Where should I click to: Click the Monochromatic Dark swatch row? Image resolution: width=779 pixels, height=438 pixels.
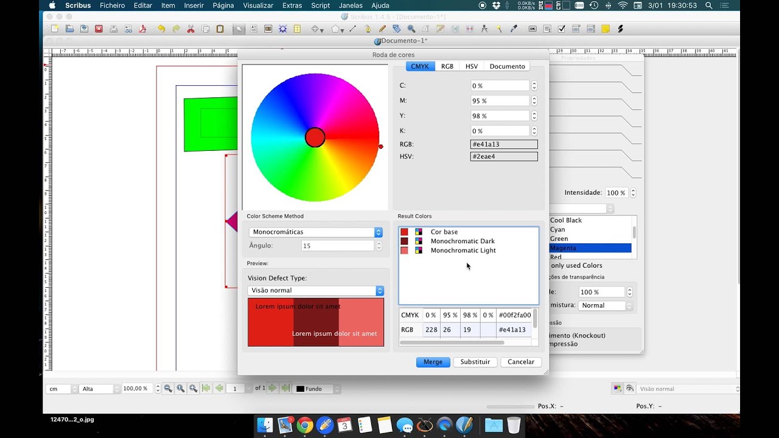point(468,241)
